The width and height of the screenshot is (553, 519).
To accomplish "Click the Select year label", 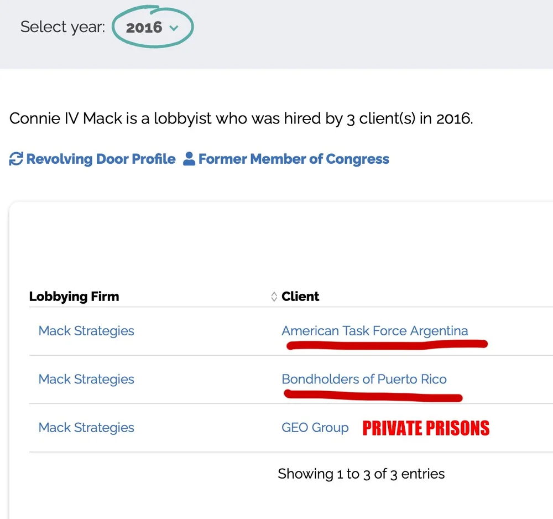I will tap(62, 27).
